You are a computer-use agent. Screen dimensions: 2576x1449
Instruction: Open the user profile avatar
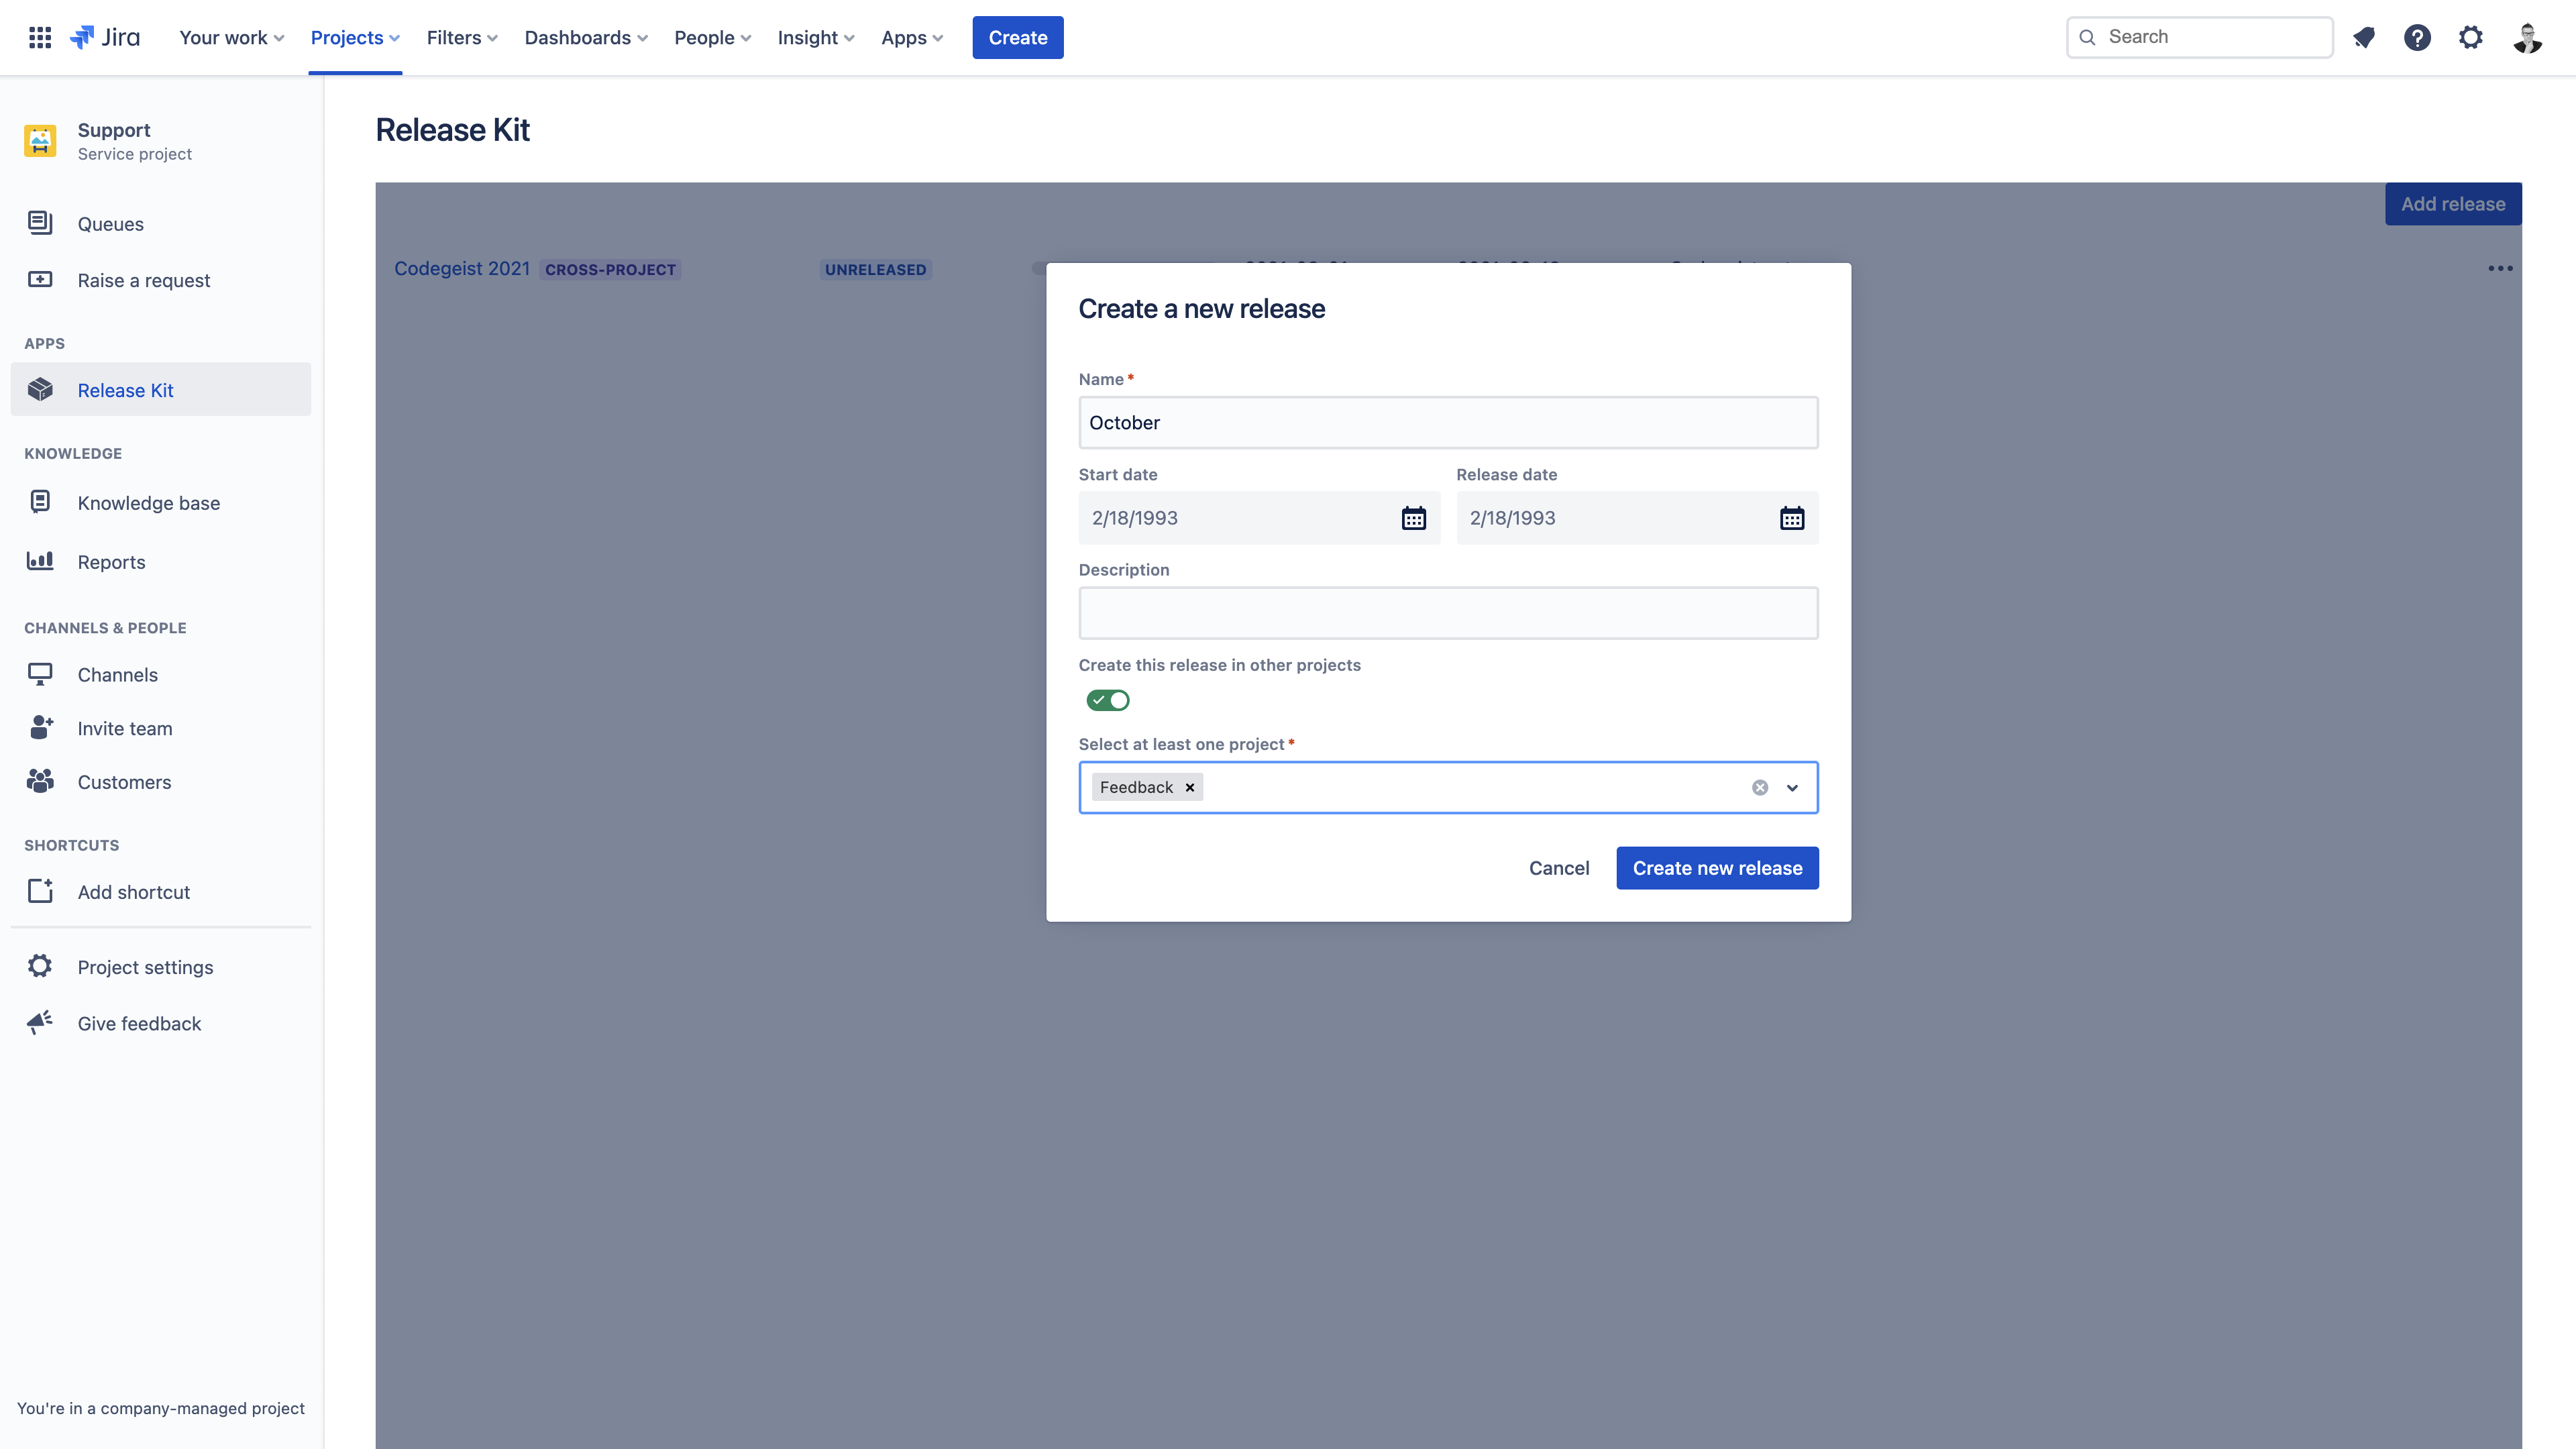point(2527,37)
